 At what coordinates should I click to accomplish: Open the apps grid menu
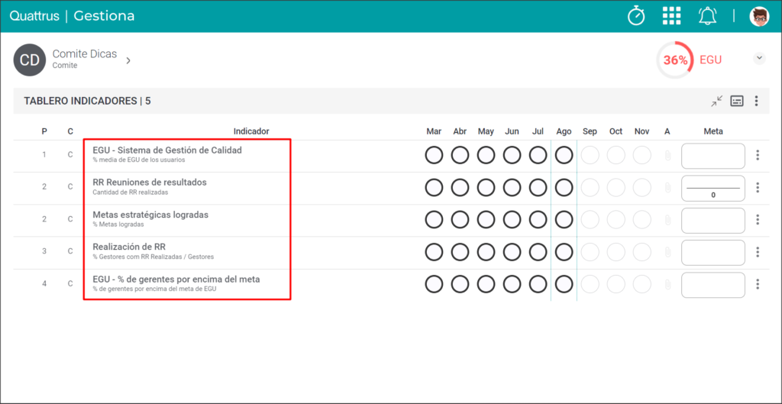671,16
